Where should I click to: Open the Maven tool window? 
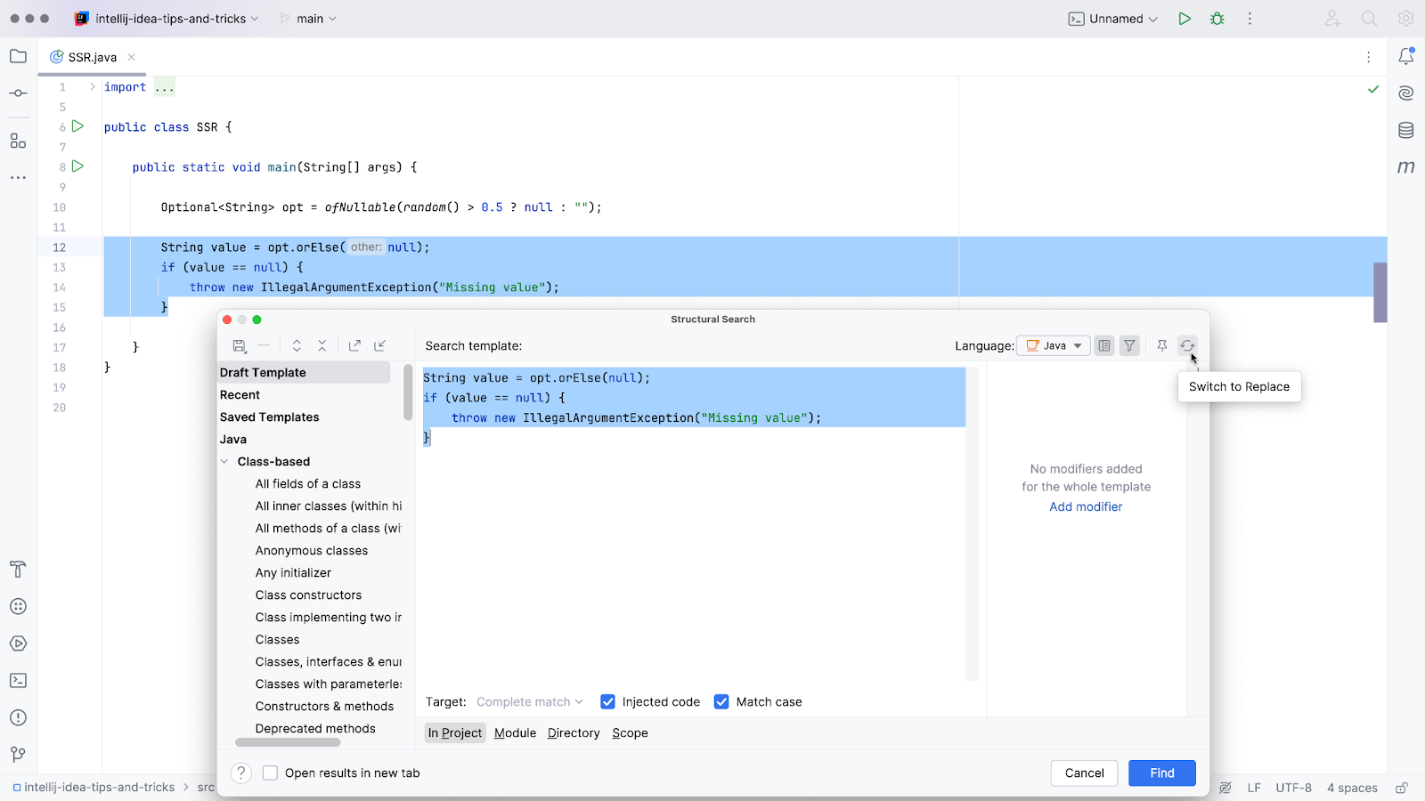[1406, 167]
